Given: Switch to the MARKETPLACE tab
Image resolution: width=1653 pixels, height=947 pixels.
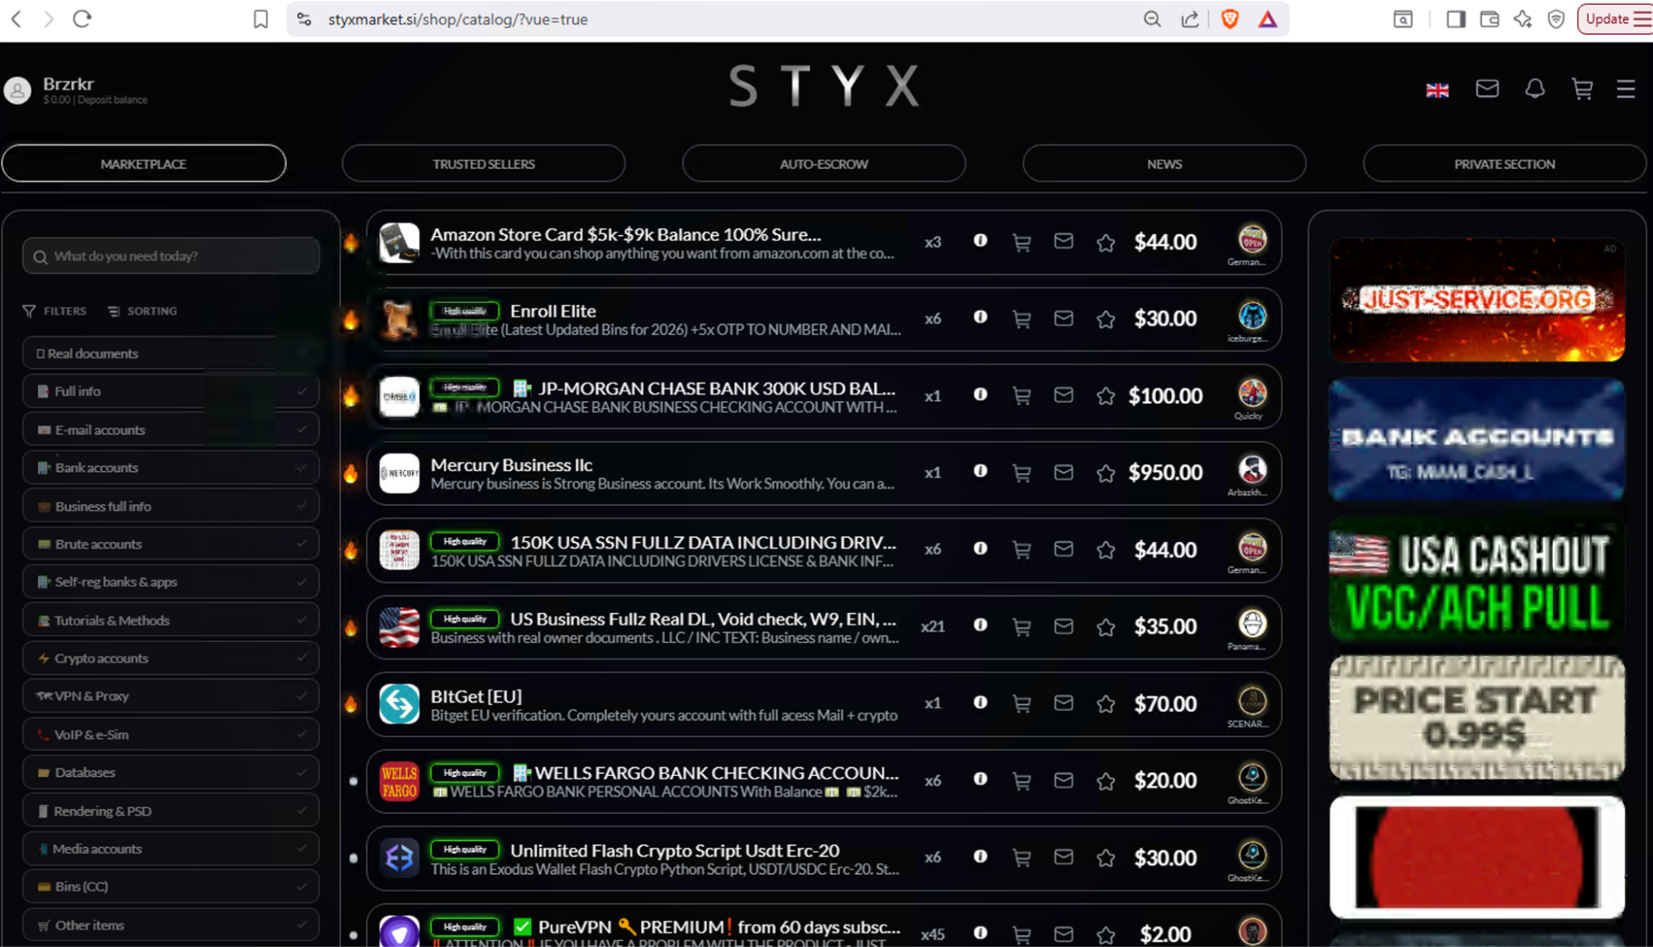Looking at the screenshot, I should pyautogui.click(x=144, y=164).
